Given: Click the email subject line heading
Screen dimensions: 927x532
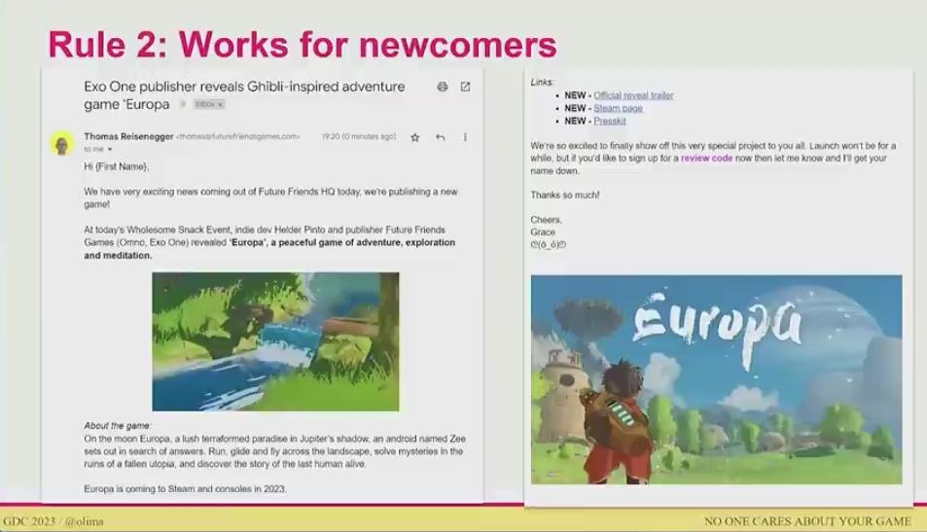Looking at the screenshot, I should tap(243, 94).
